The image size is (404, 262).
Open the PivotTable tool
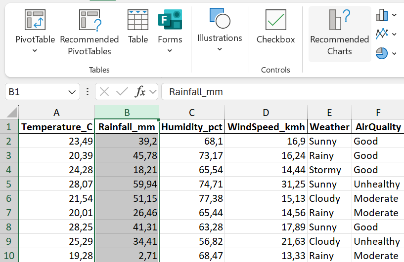tap(35, 21)
